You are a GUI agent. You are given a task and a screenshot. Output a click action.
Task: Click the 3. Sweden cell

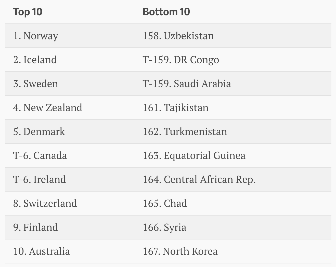tap(36, 84)
